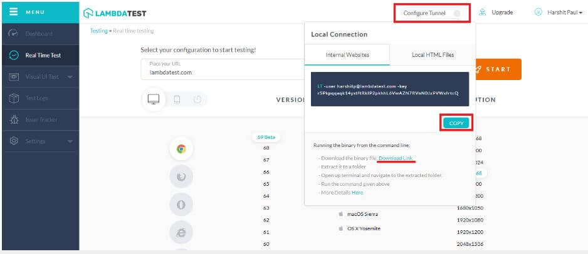588x254 pixels.
Task: Switch to Local HTML Files tab
Action: pyautogui.click(x=433, y=55)
